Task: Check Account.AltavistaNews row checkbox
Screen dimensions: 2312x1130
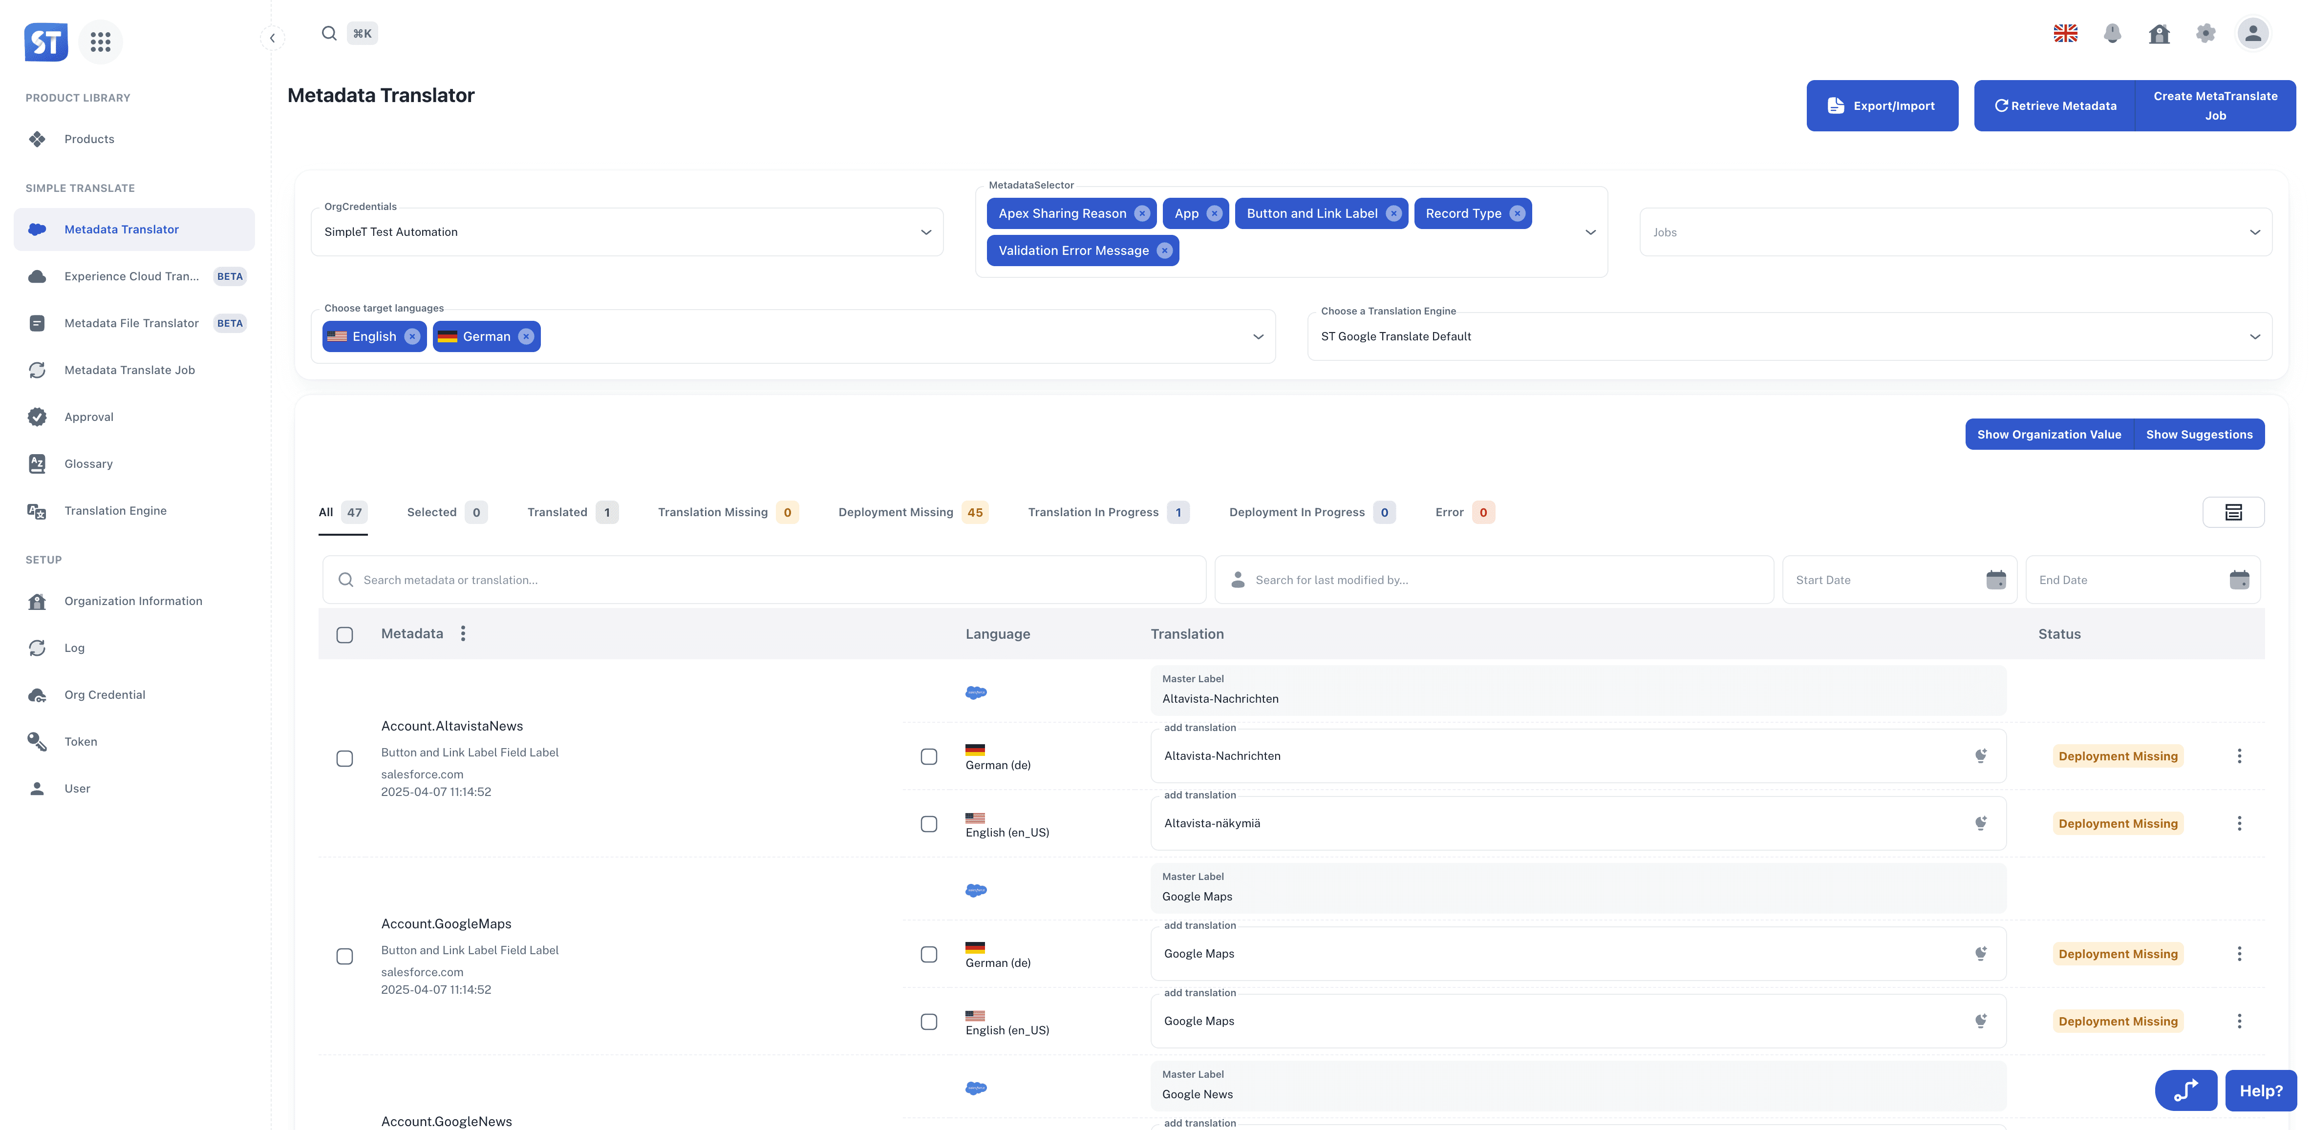Action: click(x=344, y=759)
